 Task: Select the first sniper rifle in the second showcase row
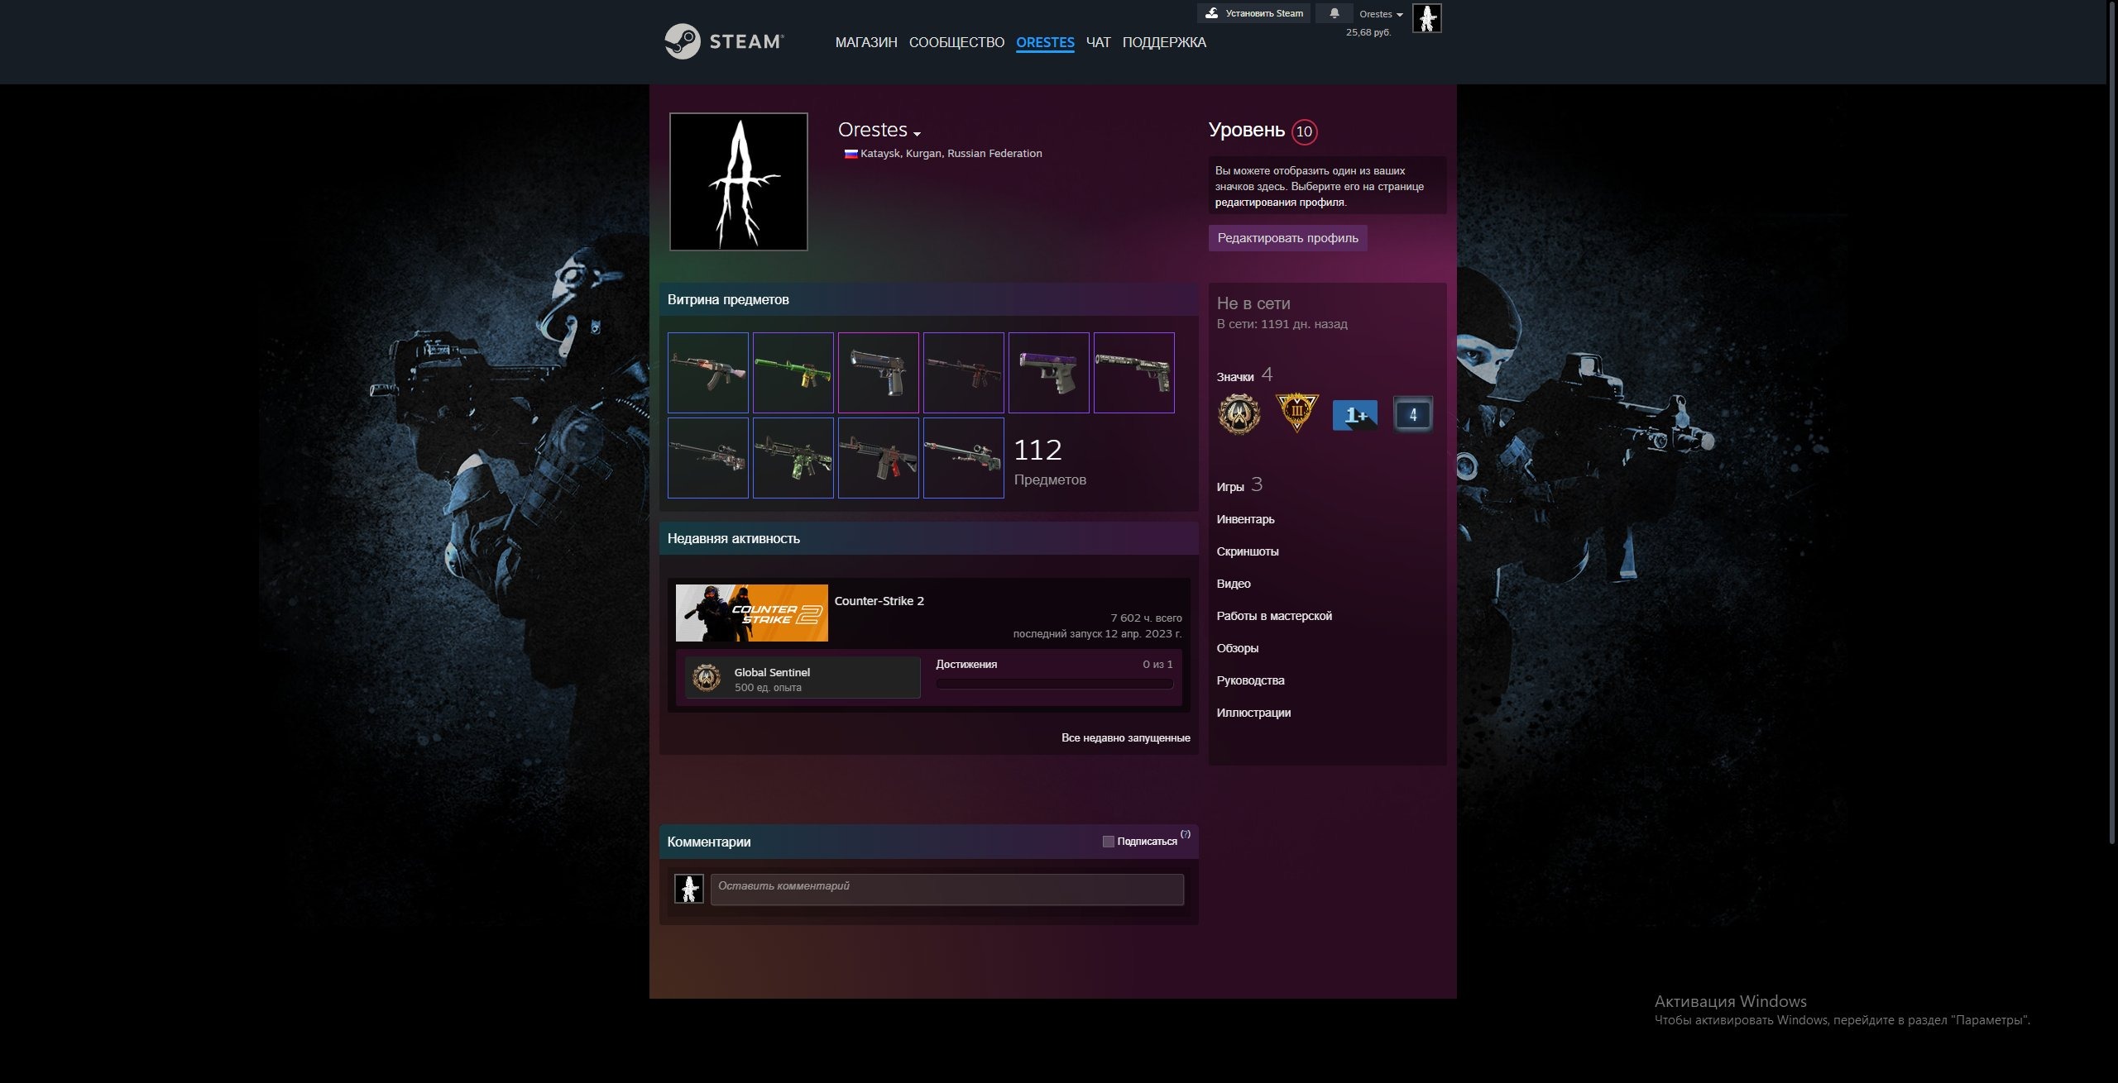click(708, 458)
